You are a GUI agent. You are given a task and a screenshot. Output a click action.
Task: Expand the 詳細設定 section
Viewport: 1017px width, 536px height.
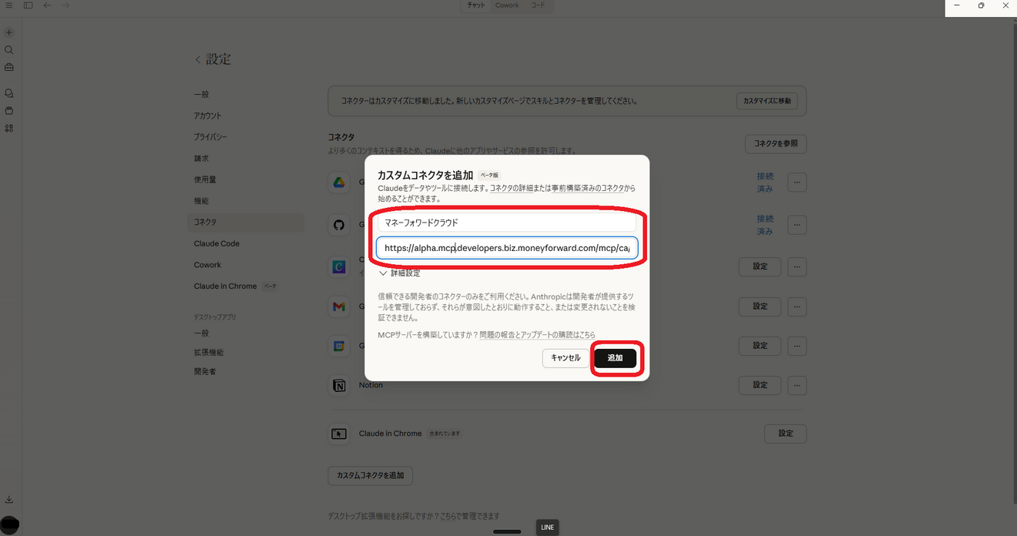click(x=399, y=273)
